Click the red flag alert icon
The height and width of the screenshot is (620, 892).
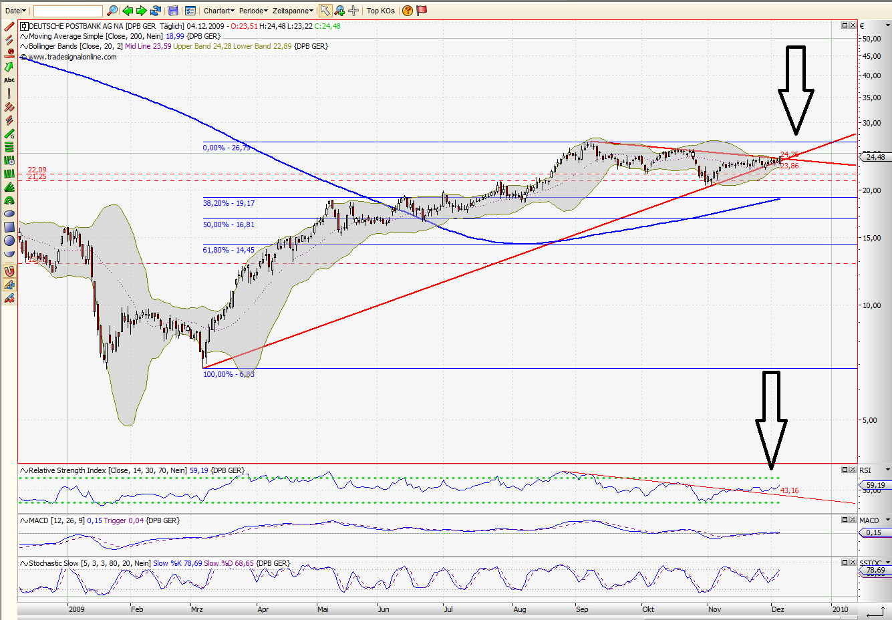pos(422,11)
